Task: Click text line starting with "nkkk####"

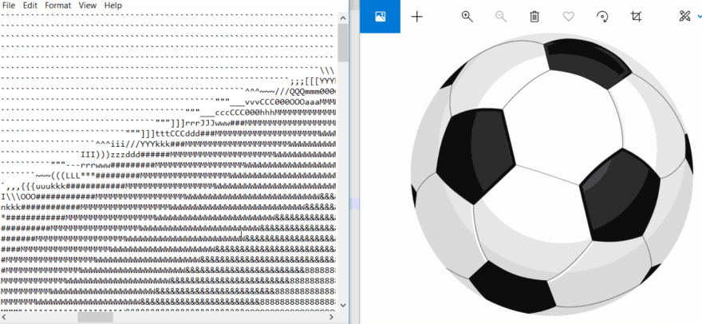Action: pyautogui.click(x=168, y=207)
